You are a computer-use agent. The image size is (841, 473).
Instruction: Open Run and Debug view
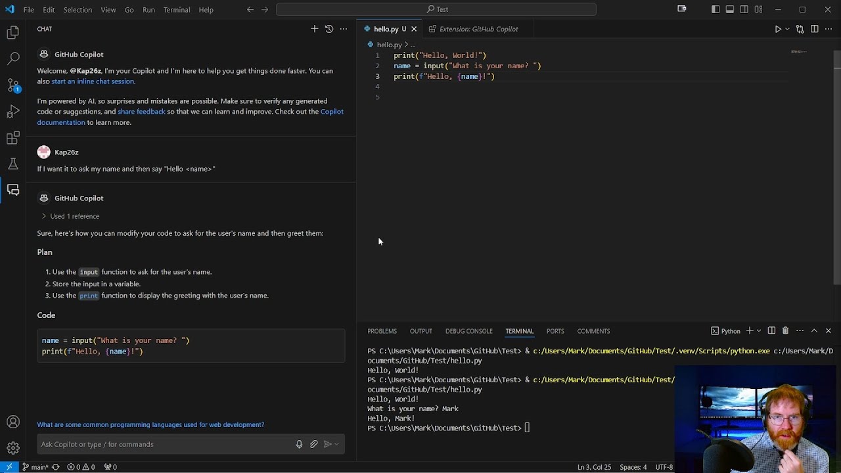coord(13,112)
